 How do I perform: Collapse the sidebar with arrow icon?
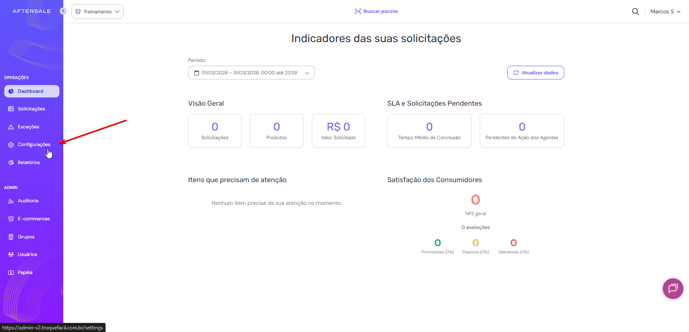(x=63, y=11)
